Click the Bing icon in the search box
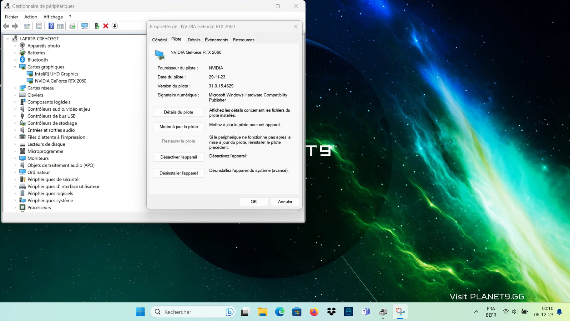Image resolution: width=570 pixels, height=321 pixels. (x=229, y=312)
